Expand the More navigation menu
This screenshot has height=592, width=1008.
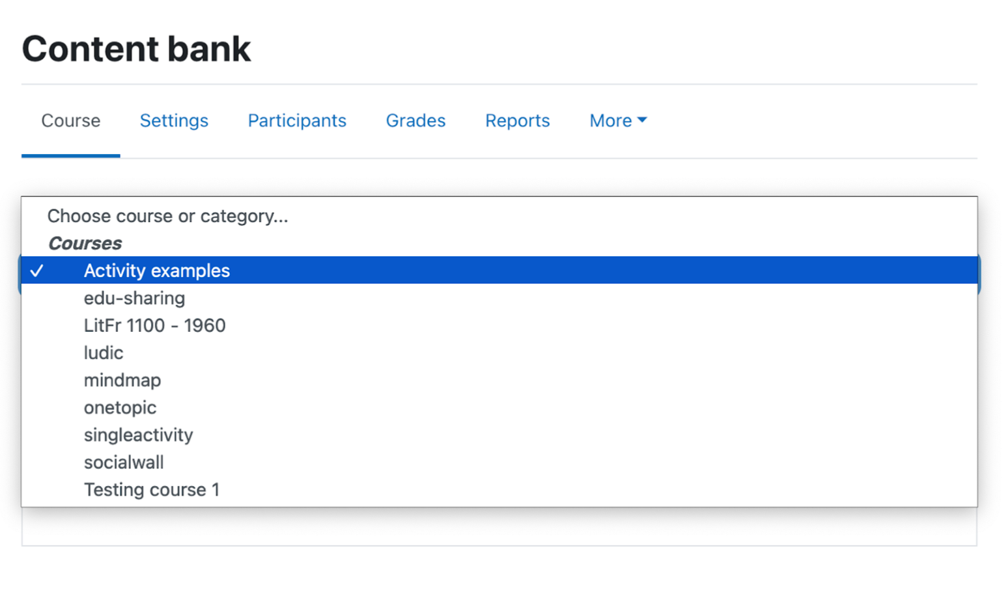pyautogui.click(x=618, y=121)
